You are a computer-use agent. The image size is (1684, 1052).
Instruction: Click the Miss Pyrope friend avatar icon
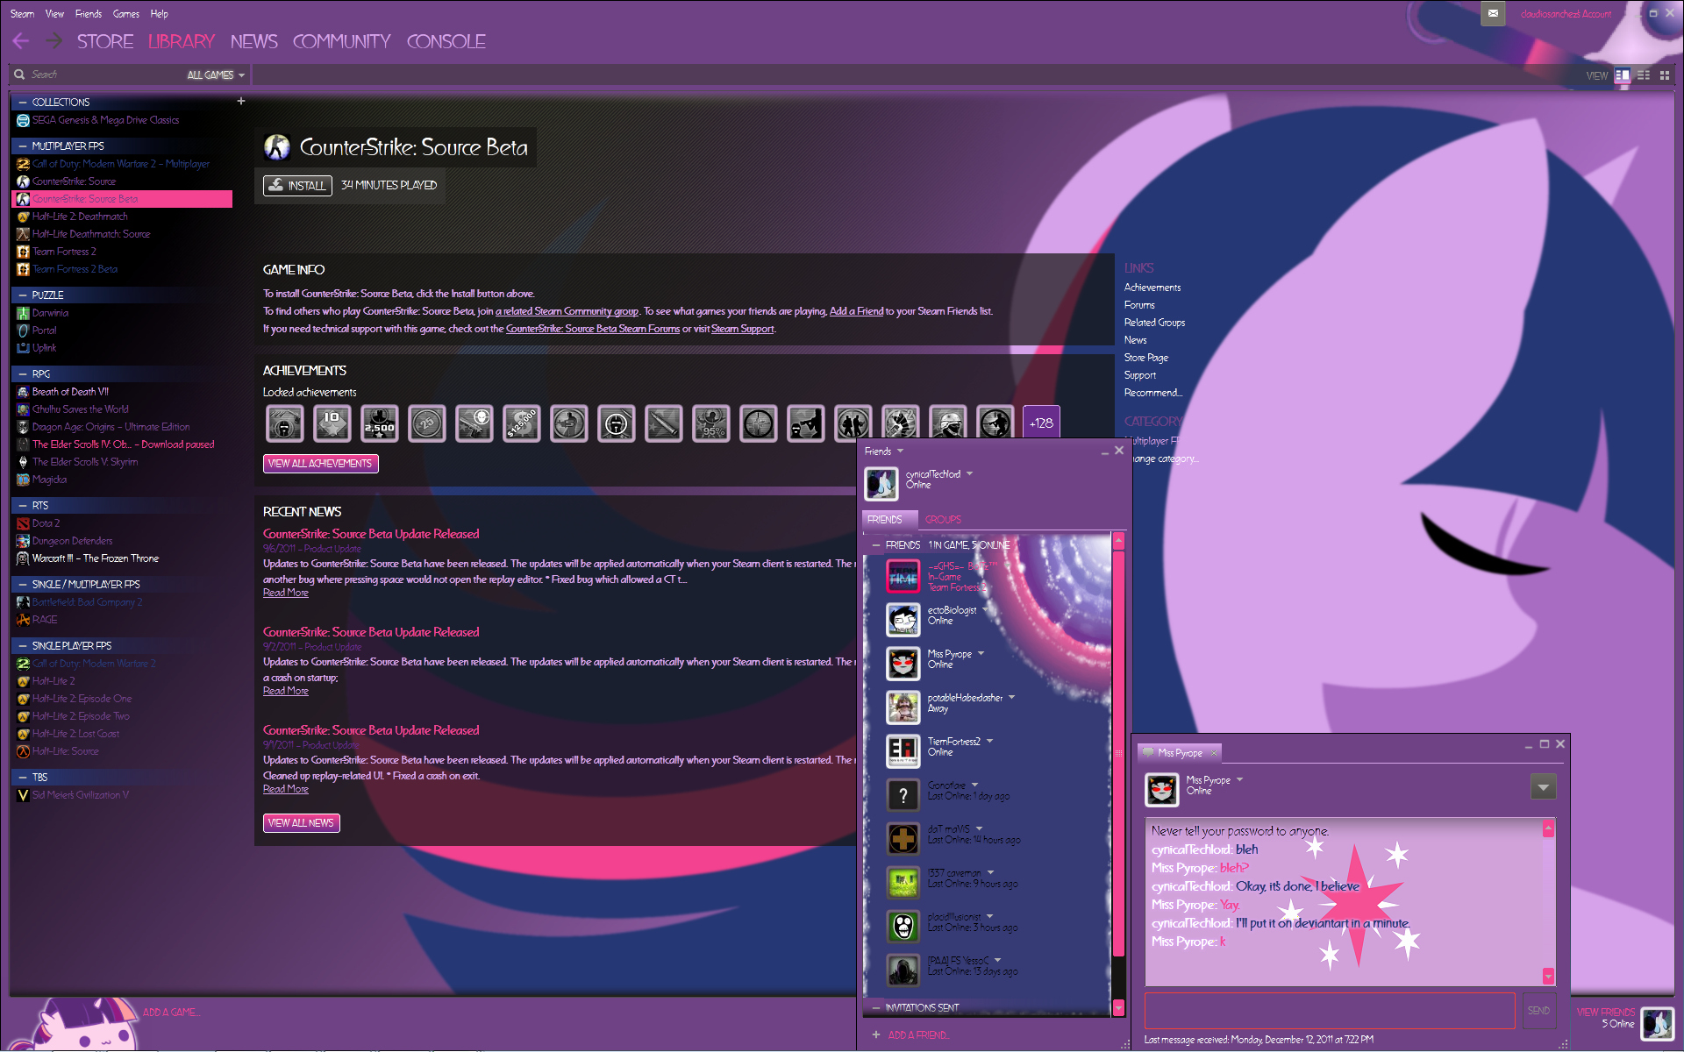tap(903, 665)
